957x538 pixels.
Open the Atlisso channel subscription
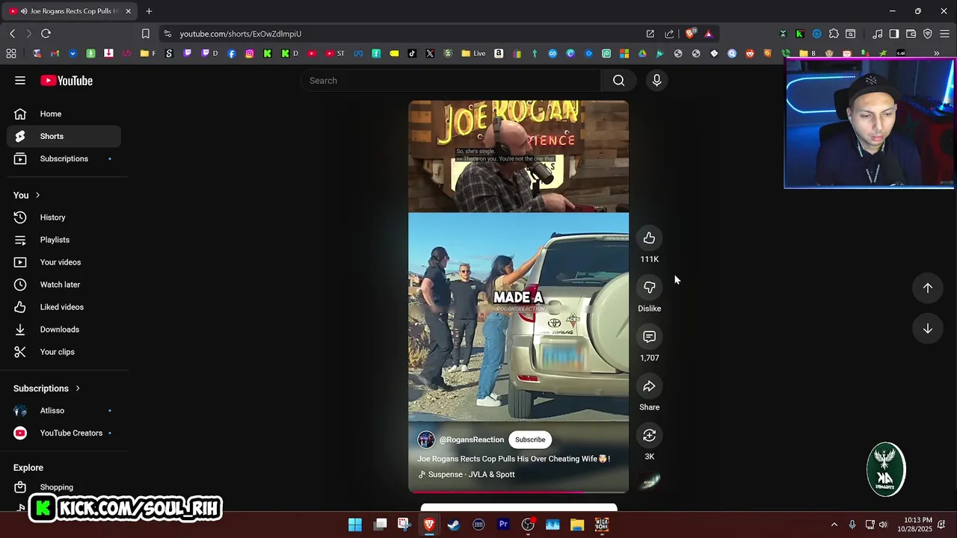64,410
